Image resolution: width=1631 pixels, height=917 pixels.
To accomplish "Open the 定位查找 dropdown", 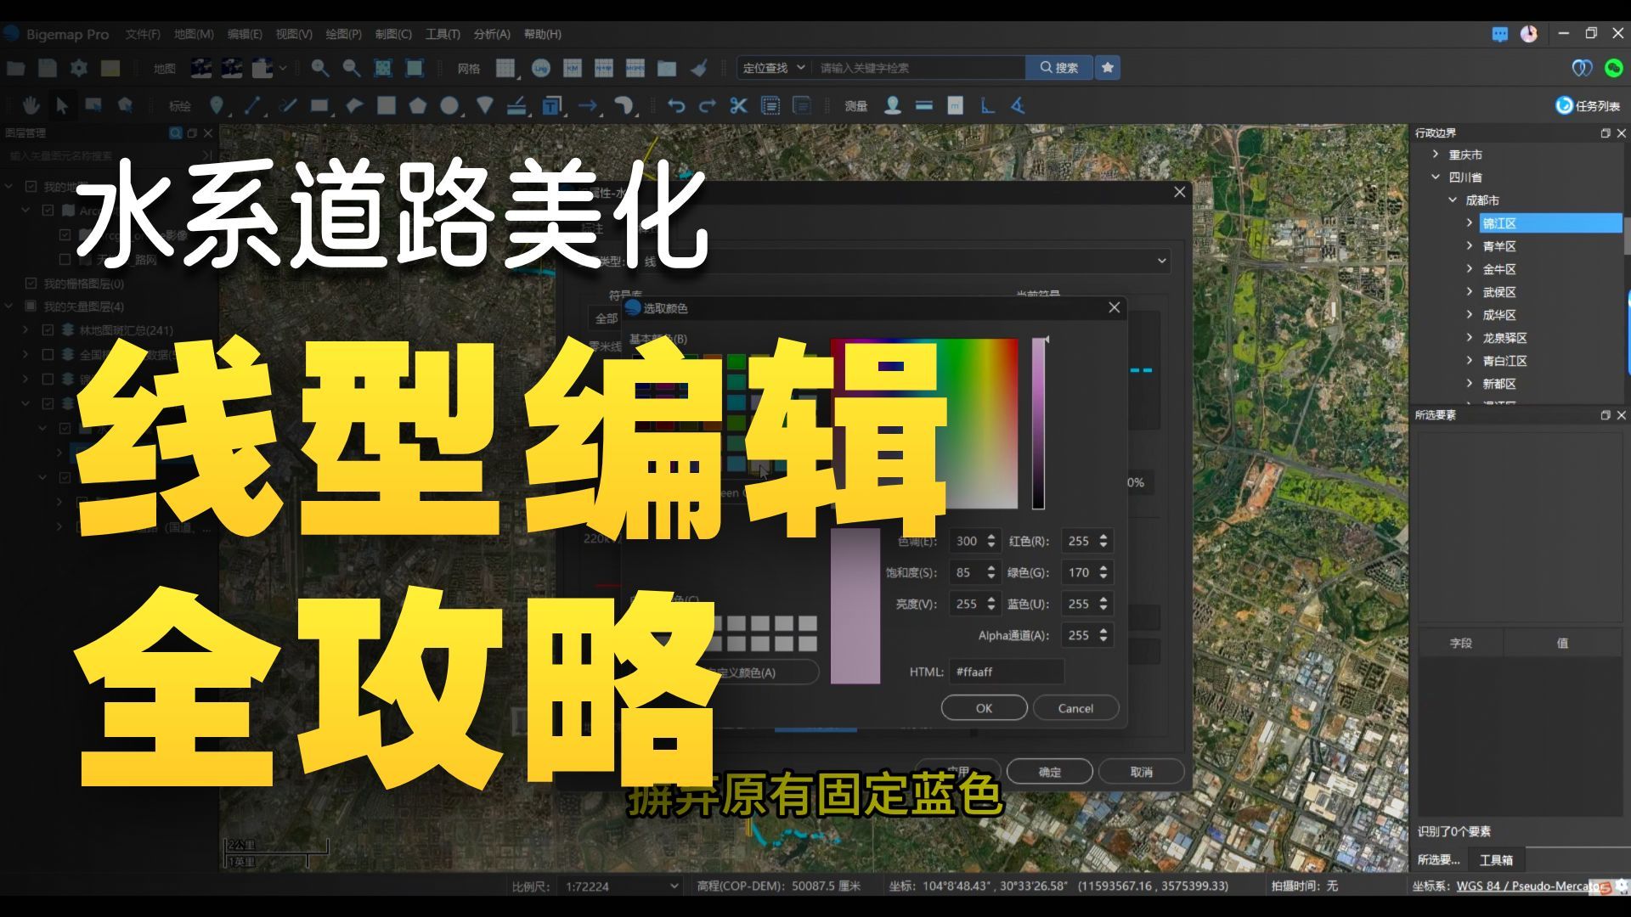I will coord(773,68).
